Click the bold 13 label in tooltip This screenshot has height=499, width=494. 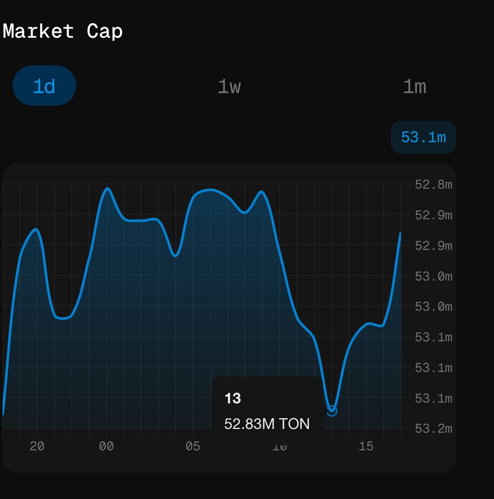coord(233,398)
